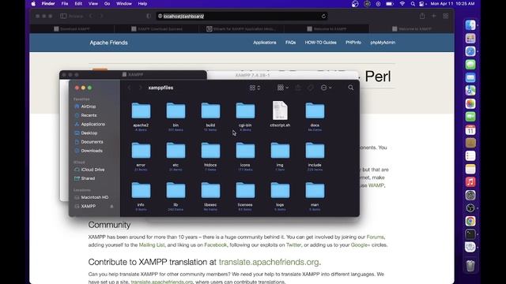Select the img folder
Image resolution: width=506 pixels, height=284 pixels.
(x=280, y=151)
